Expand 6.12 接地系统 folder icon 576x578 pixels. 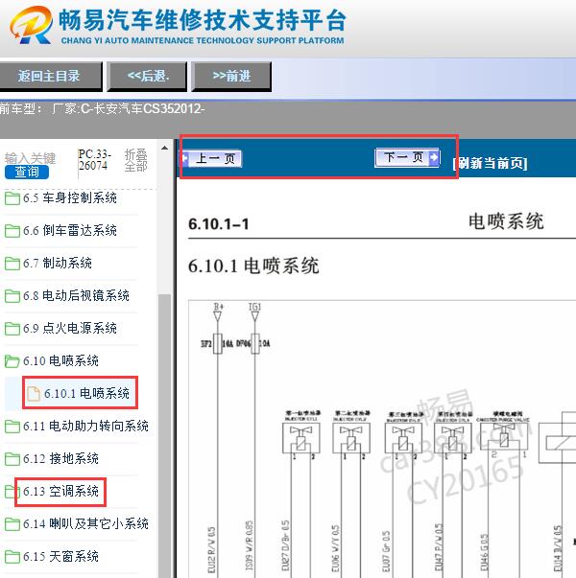pos(12,459)
